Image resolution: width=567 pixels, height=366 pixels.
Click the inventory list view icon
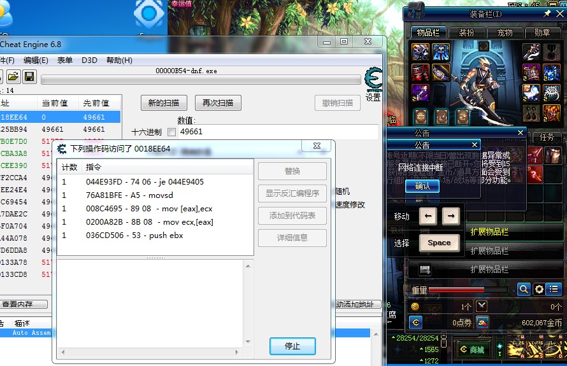pos(554,289)
